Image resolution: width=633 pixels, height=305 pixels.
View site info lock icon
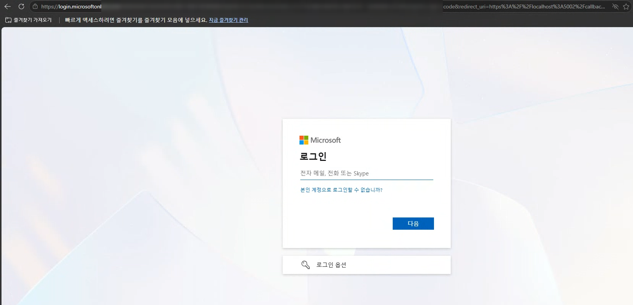point(35,6)
